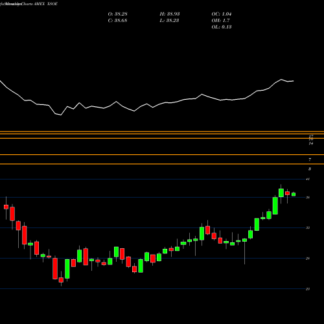Click the last green candlestick on the right

[x=294, y=194]
